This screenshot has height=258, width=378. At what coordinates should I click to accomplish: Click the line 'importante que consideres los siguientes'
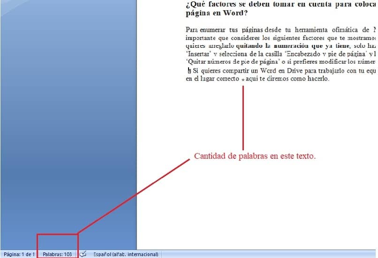coord(280,38)
